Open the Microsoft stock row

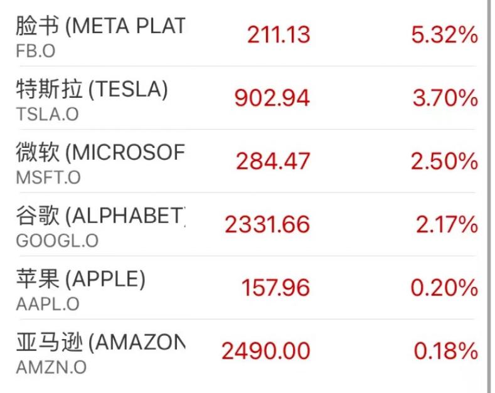(x=100, y=154)
